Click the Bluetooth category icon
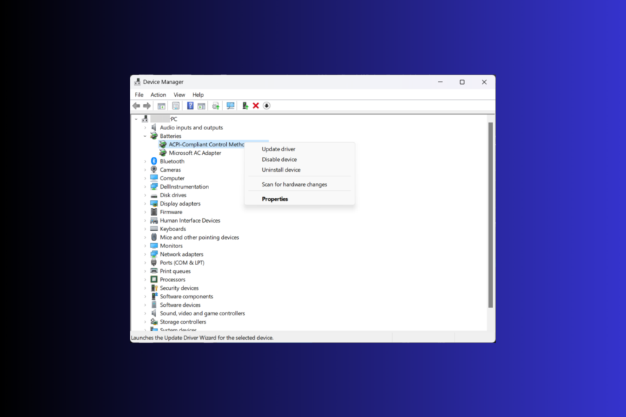This screenshot has width=626, height=417. tap(154, 161)
